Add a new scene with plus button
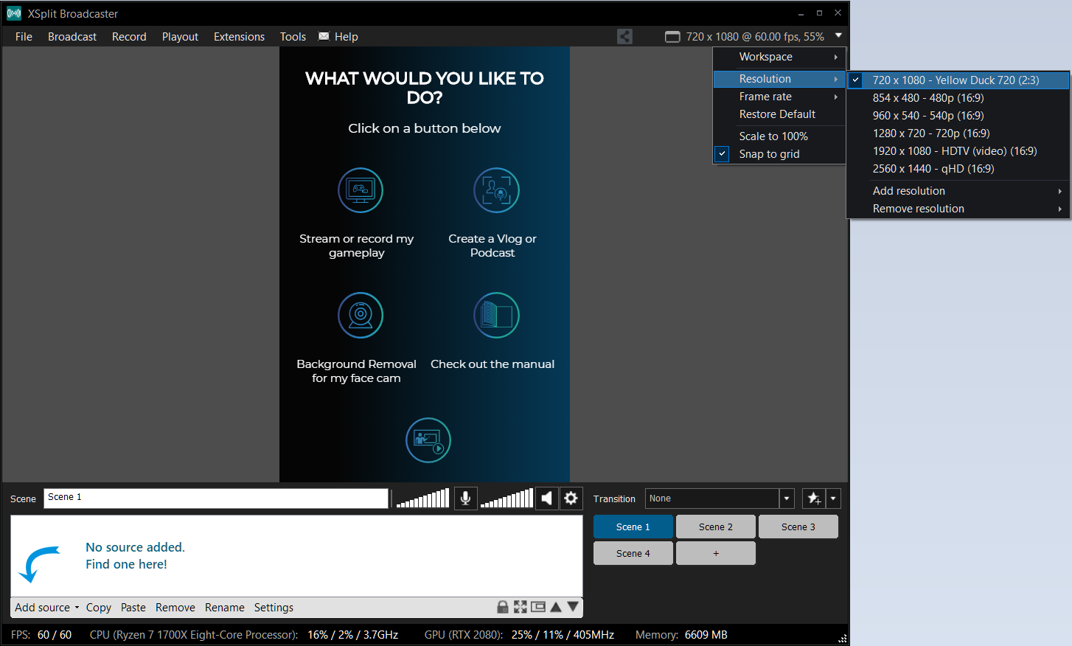This screenshot has width=1072, height=646. click(x=716, y=553)
